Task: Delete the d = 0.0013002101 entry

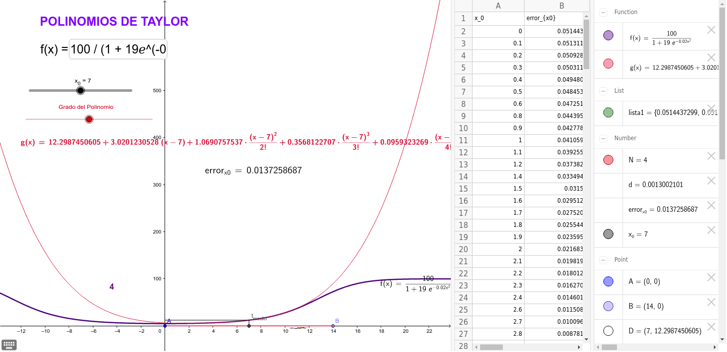Action: [711, 181]
